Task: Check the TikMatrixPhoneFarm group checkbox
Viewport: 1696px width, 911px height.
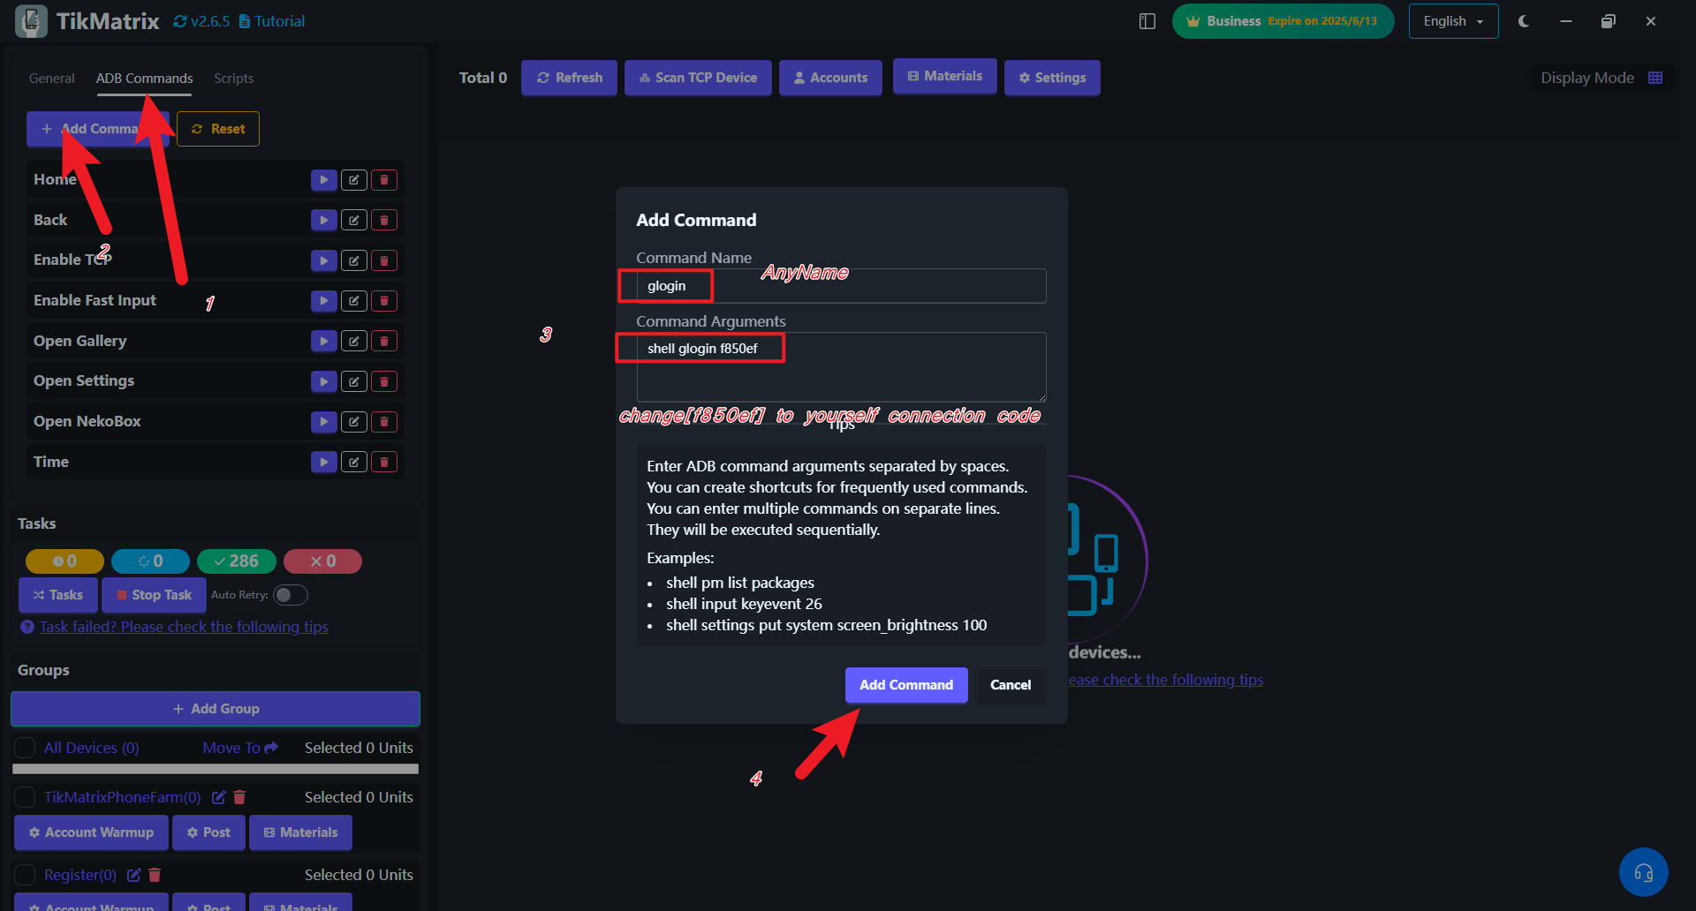Action: tap(26, 797)
